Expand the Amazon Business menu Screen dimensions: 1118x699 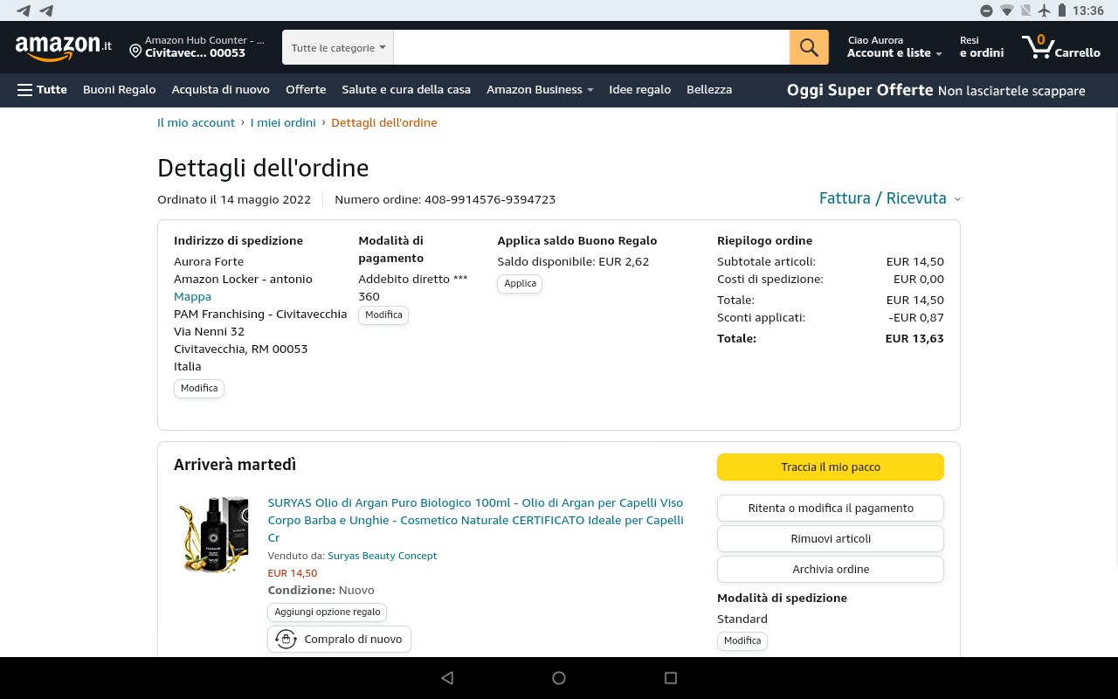point(540,89)
